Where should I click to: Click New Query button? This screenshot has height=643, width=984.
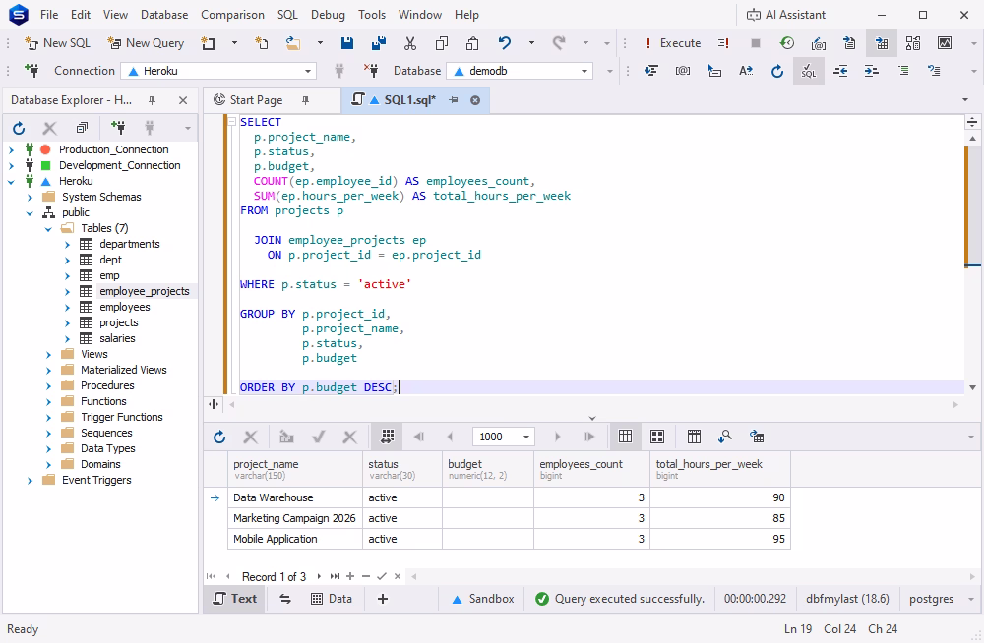[146, 43]
